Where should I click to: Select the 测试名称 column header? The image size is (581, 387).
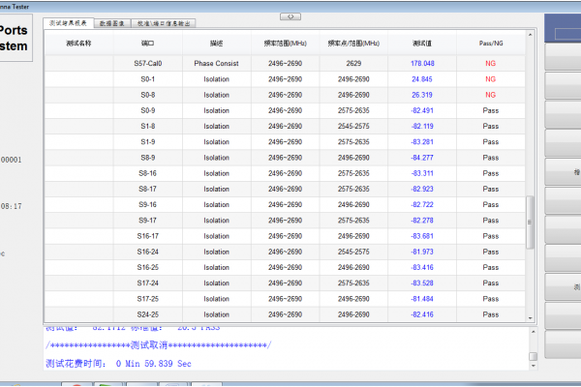click(78, 44)
